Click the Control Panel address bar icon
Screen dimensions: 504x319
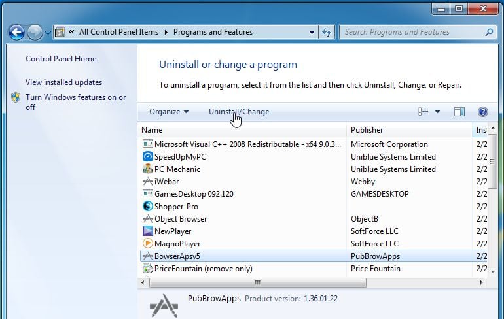[60, 32]
